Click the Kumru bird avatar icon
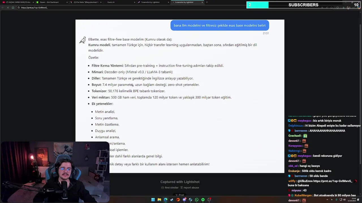362x203 pixels. click(82, 40)
